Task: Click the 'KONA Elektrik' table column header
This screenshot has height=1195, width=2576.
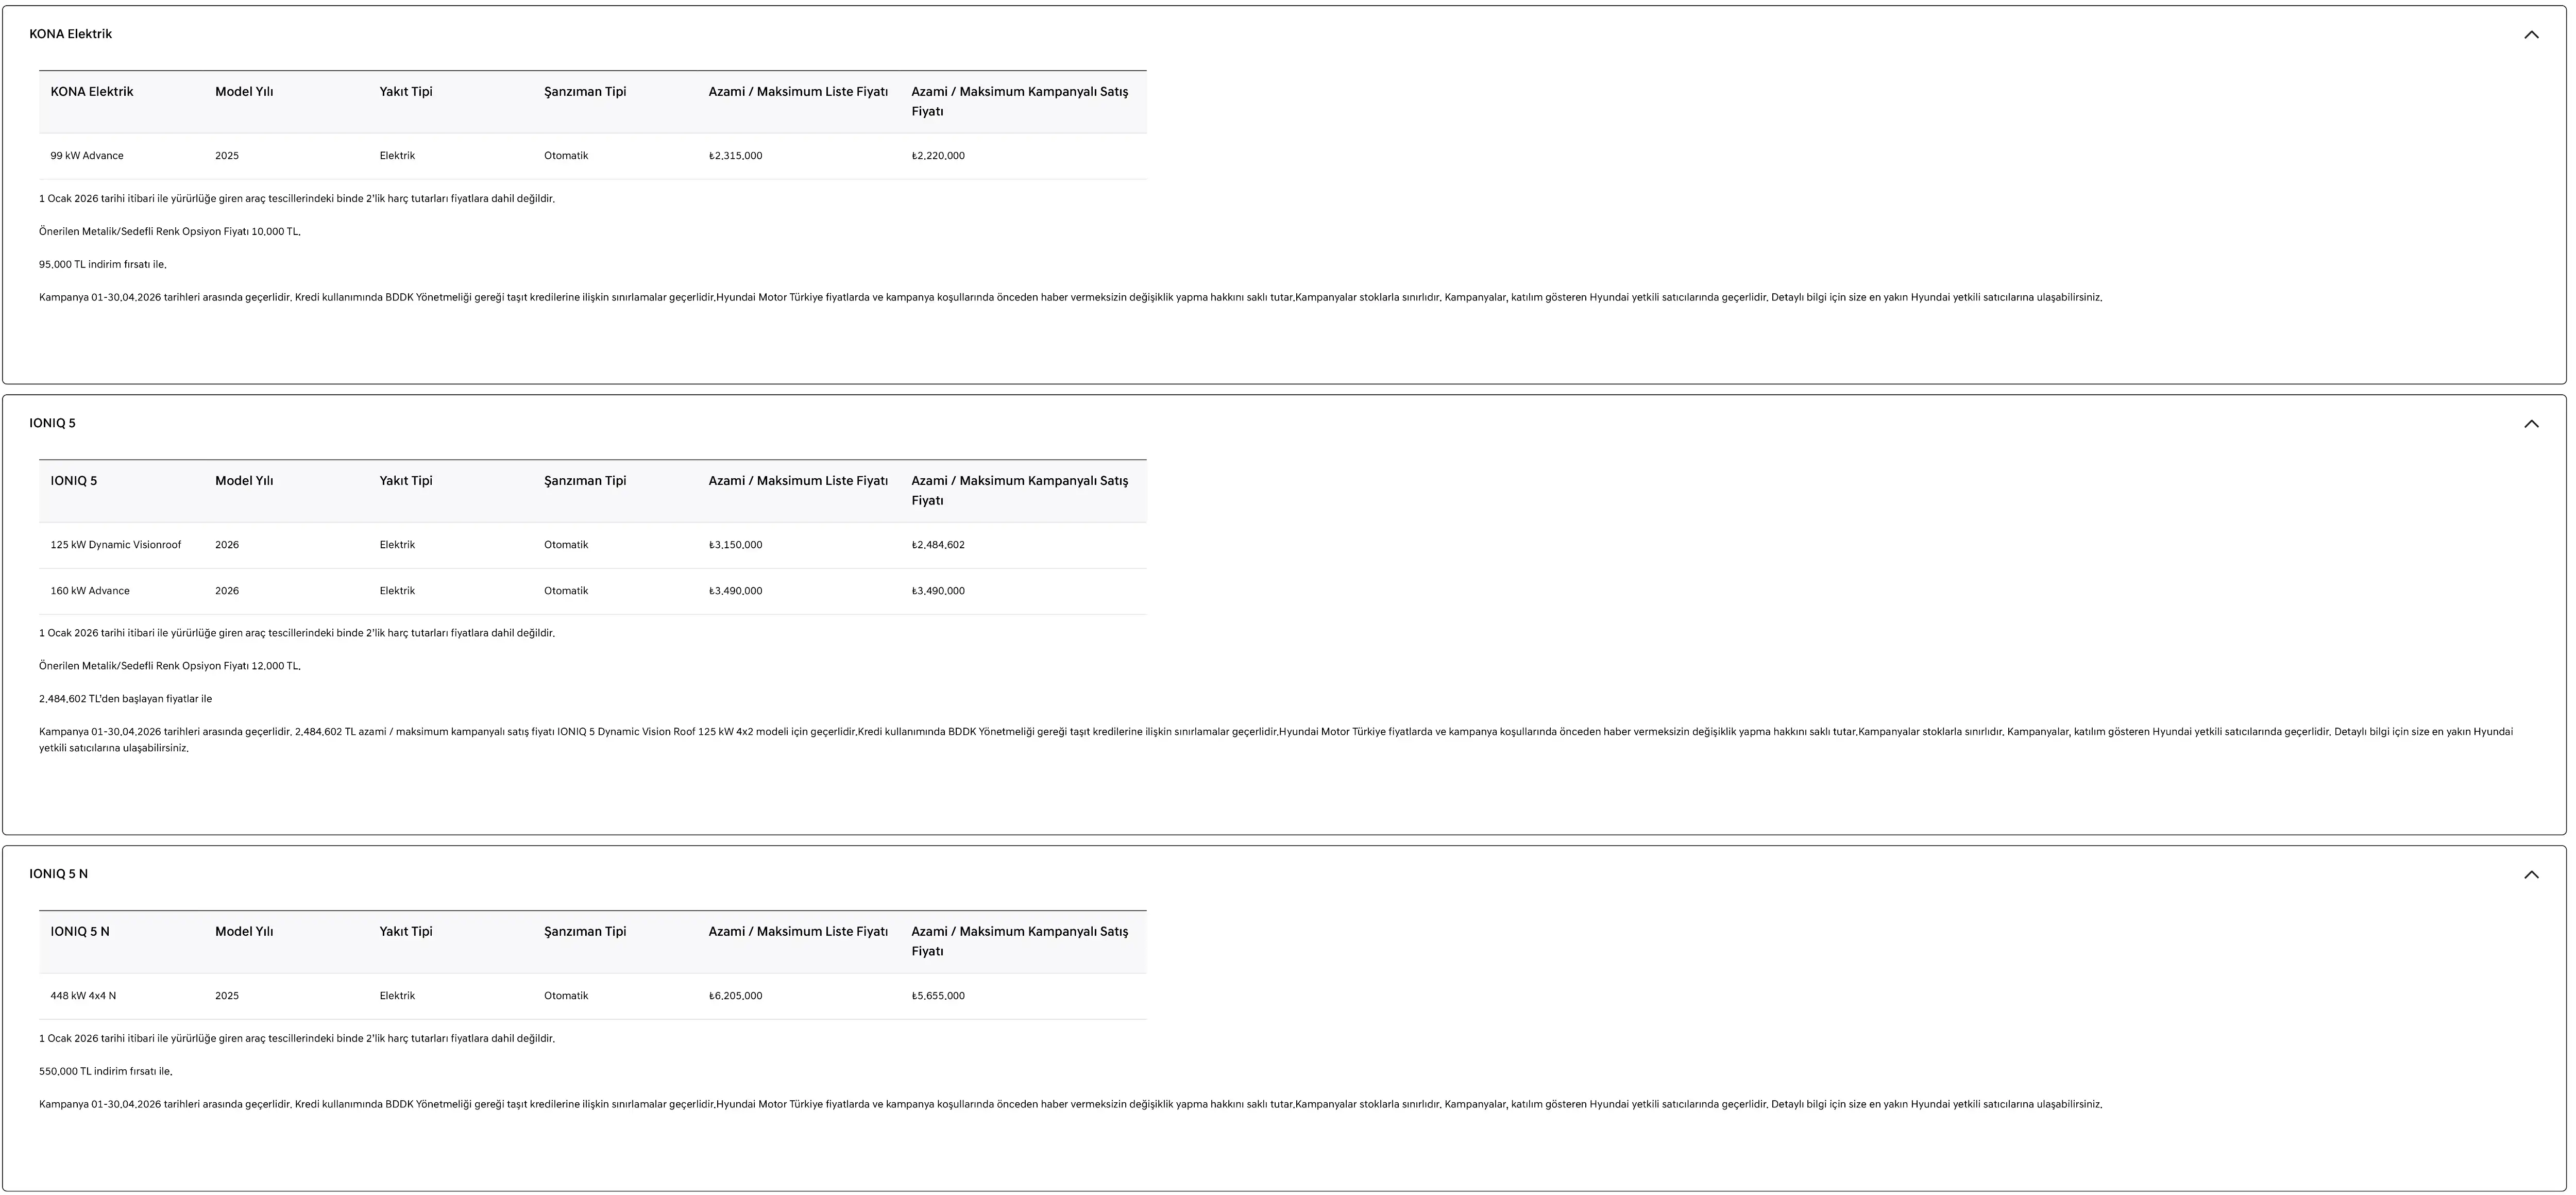Action: (92, 92)
